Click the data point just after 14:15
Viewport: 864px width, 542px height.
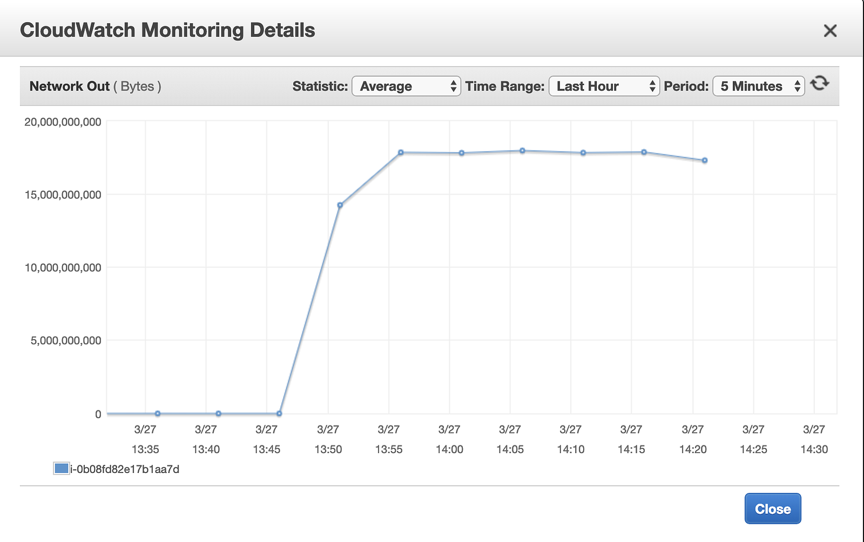point(644,152)
